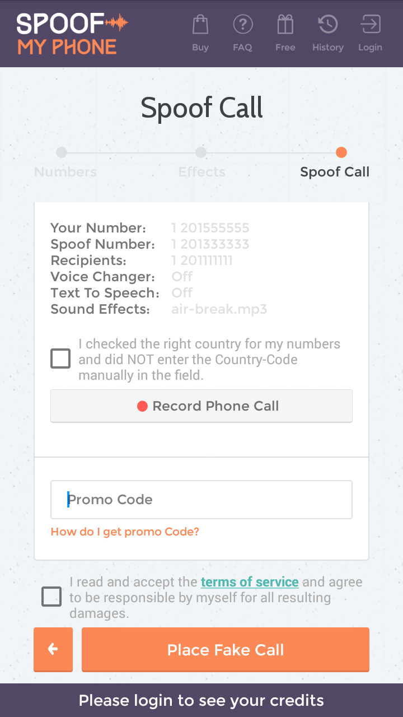Viewport: 403px width, 717px height.
Task: Go to the Numbers step
Action: [65, 172]
